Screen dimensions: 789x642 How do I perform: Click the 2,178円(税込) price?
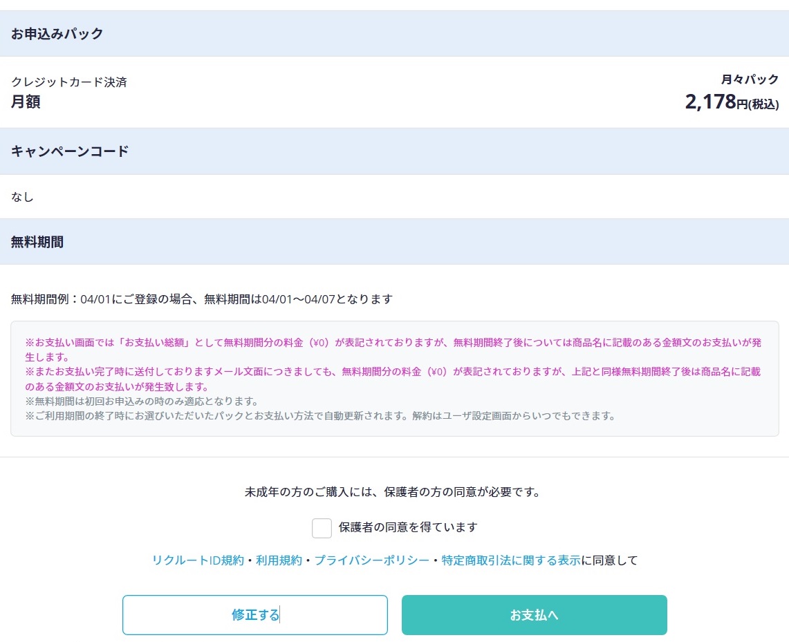pos(732,102)
